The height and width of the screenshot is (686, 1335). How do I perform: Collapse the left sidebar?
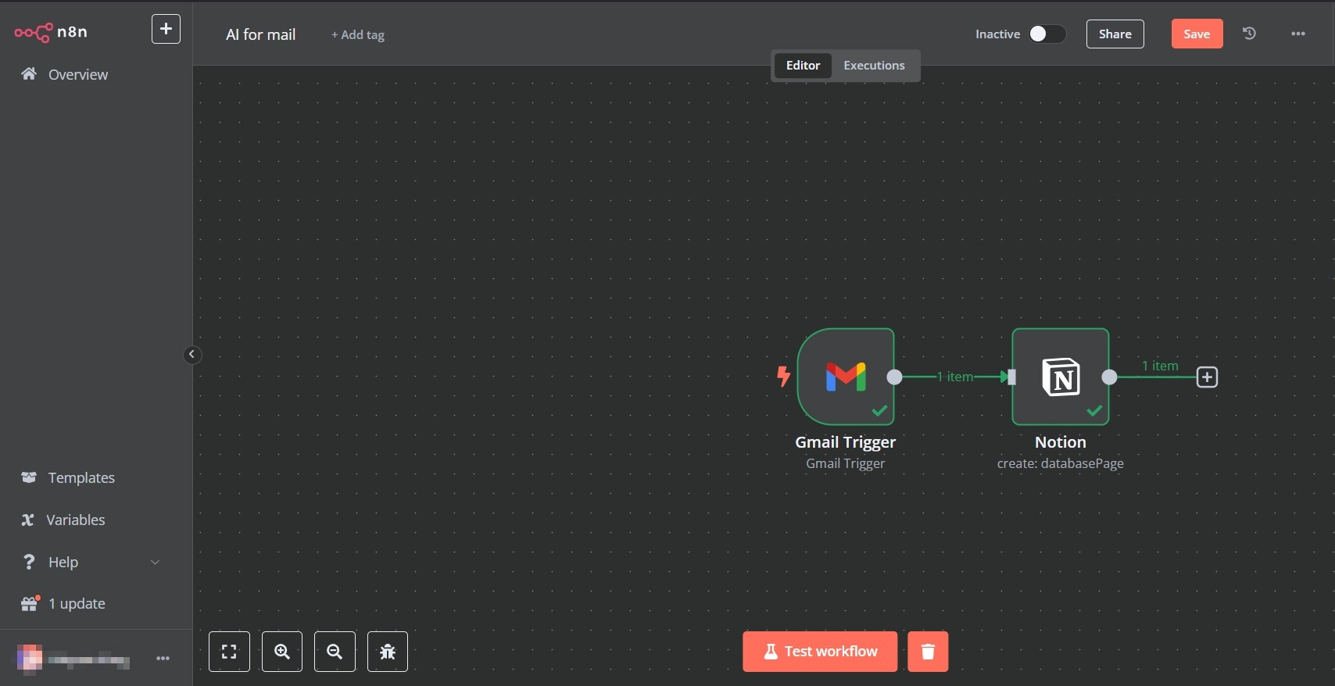192,355
